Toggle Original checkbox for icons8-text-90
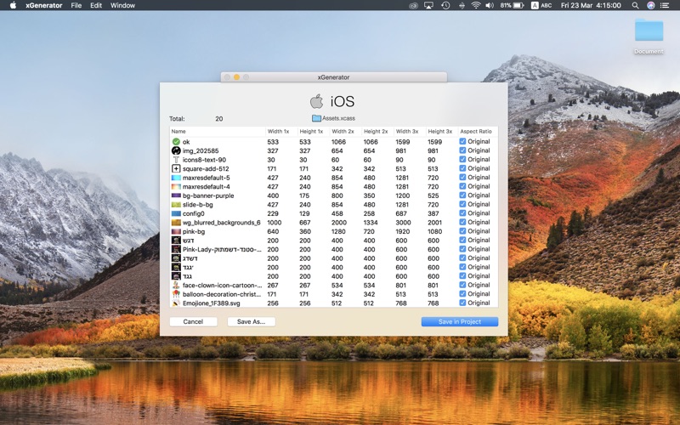The image size is (680, 425). click(462, 159)
